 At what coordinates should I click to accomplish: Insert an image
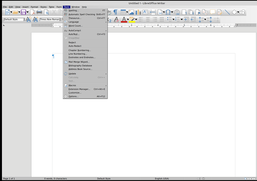tap(131, 12)
